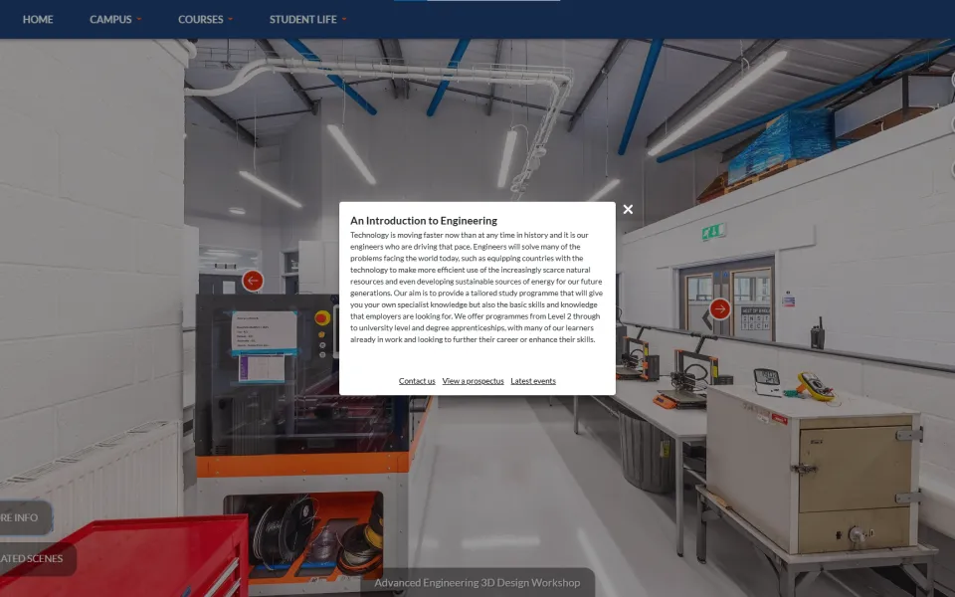The height and width of the screenshot is (597, 955).
Task: Click the An Introduction to Engineering heading
Action: tap(424, 221)
